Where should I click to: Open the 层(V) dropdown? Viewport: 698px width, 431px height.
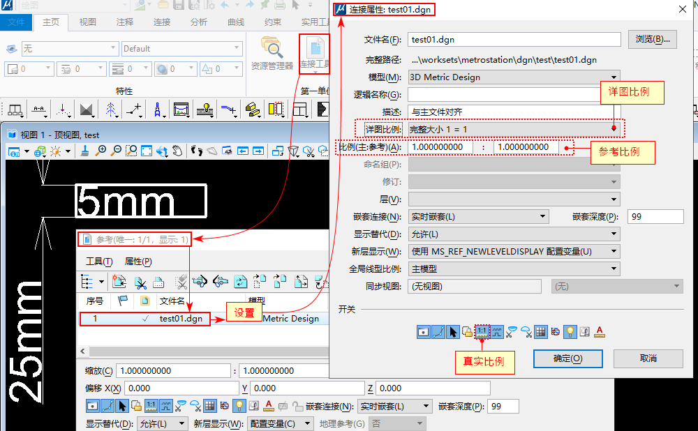[514, 199]
